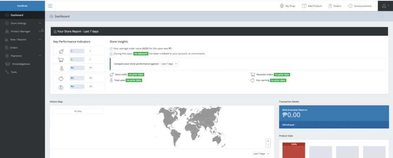The height and width of the screenshot is (158, 393).
Task: Expand the Store Settings chevron
Action: coord(40,23)
